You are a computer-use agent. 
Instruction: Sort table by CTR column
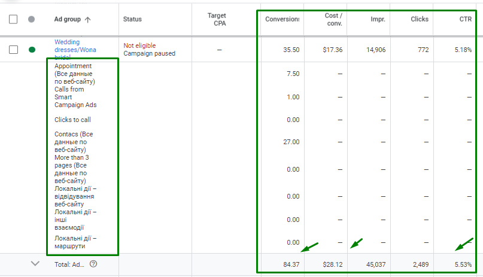[x=465, y=19]
